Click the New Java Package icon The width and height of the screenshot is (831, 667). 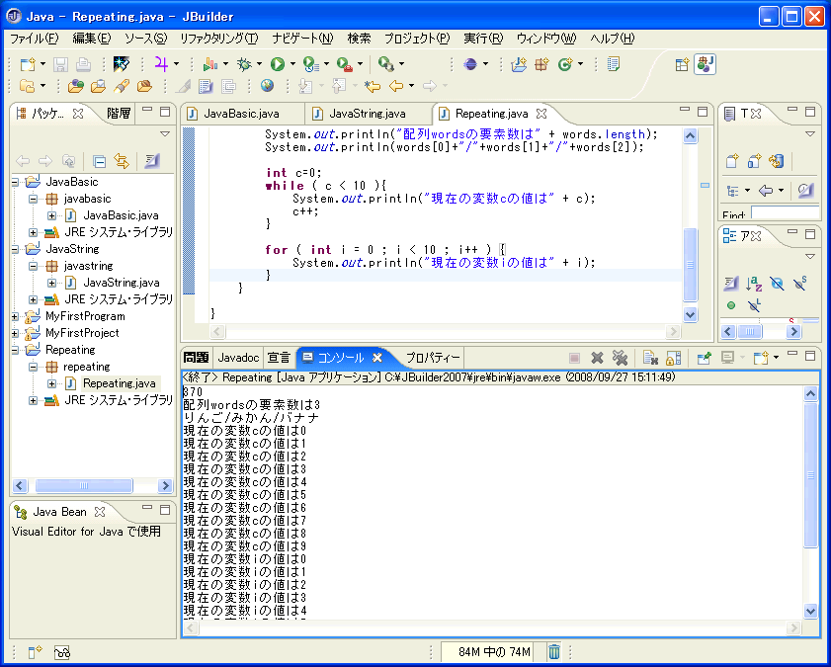click(x=541, y=63)
